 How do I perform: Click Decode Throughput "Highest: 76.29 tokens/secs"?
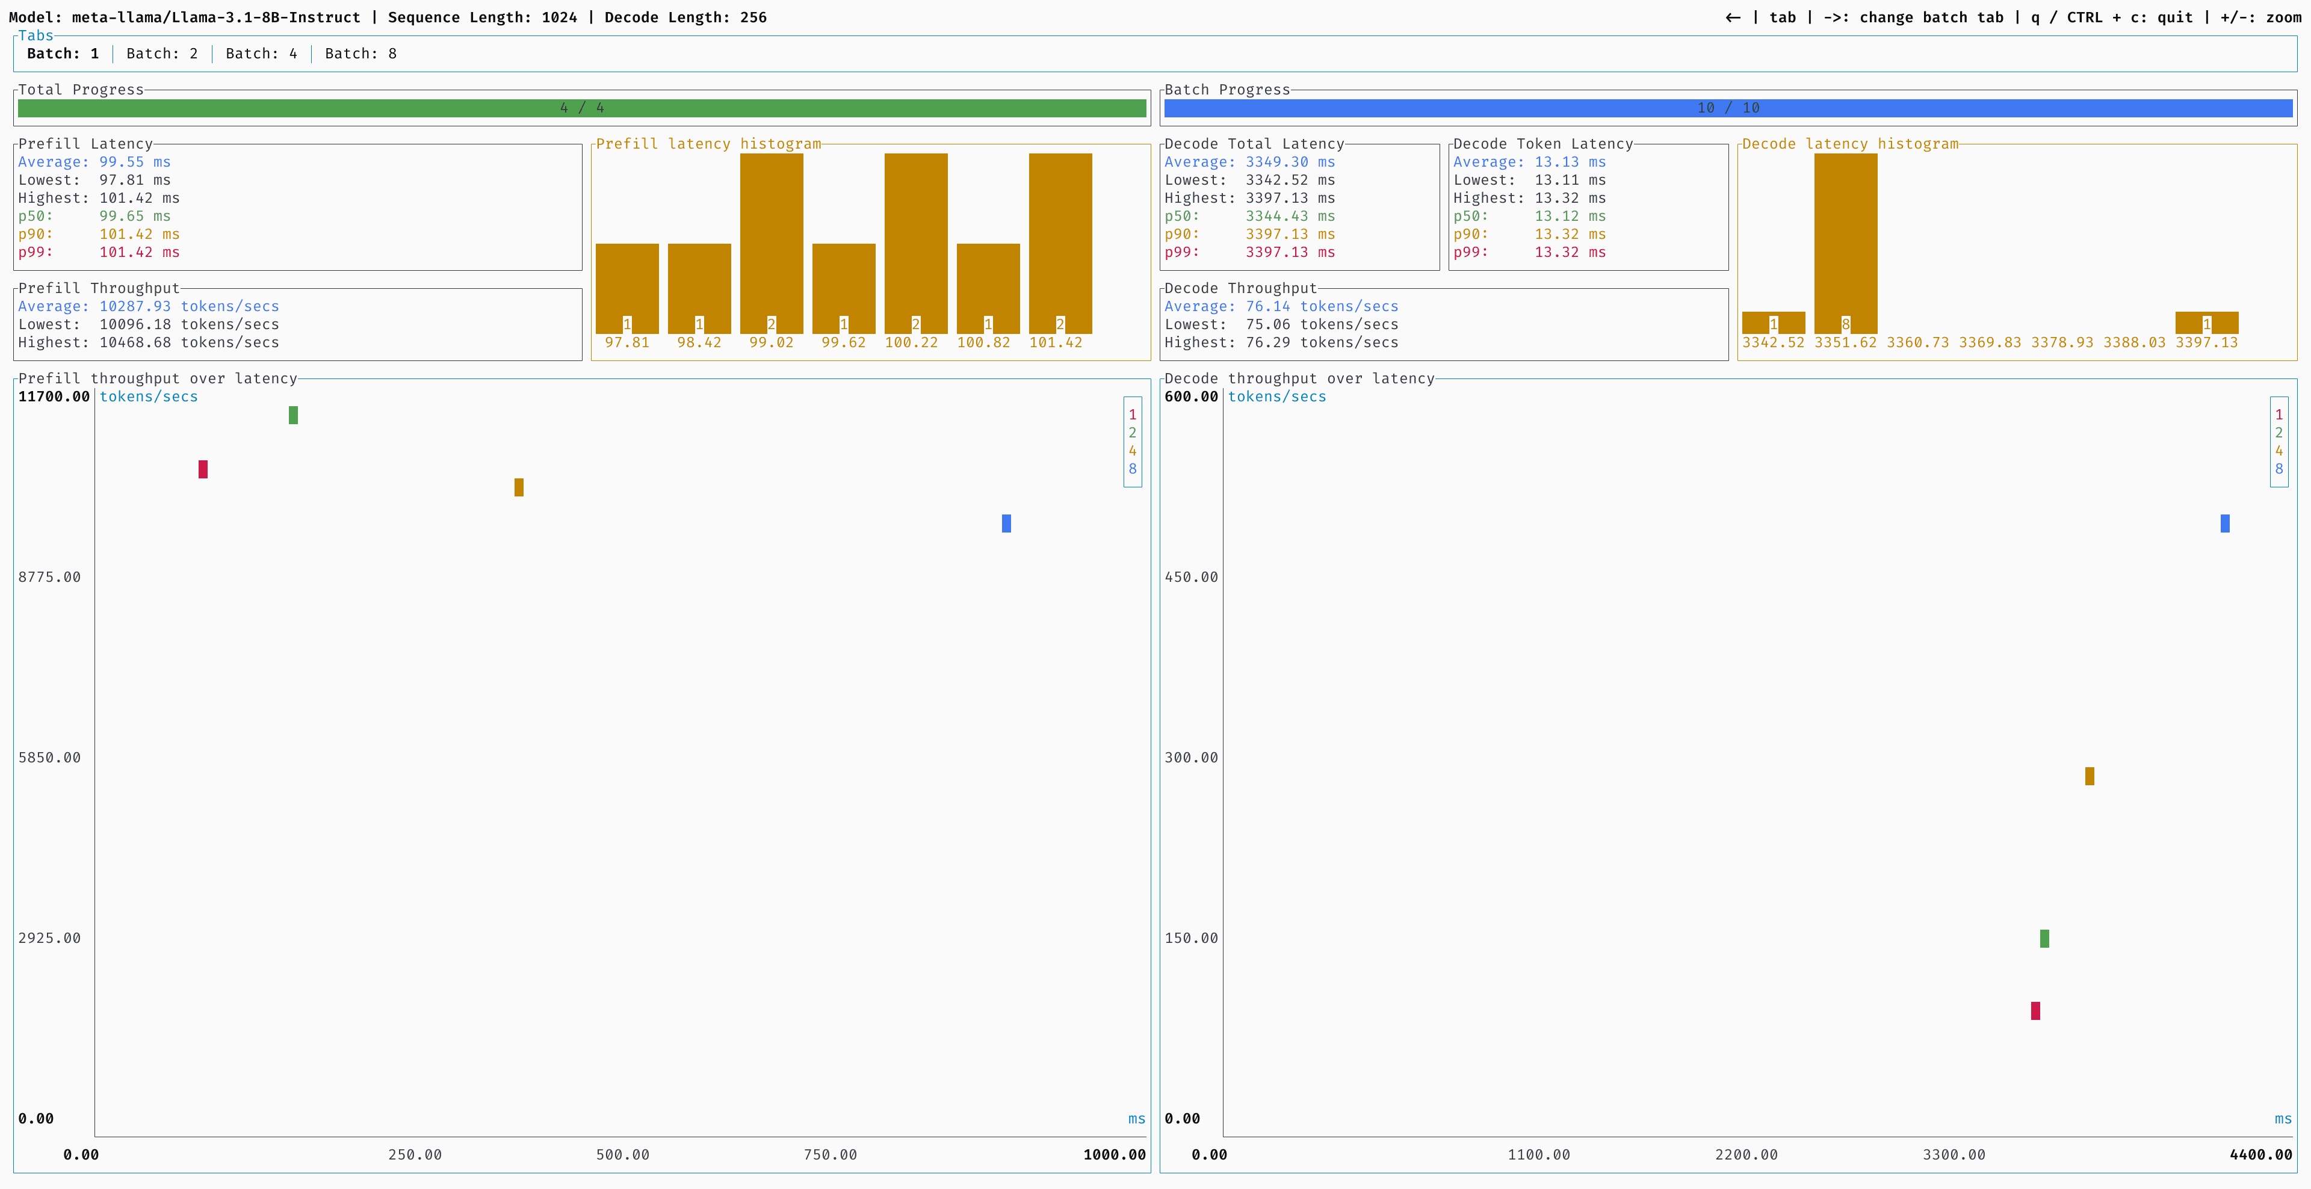(x=1281, y=342)
